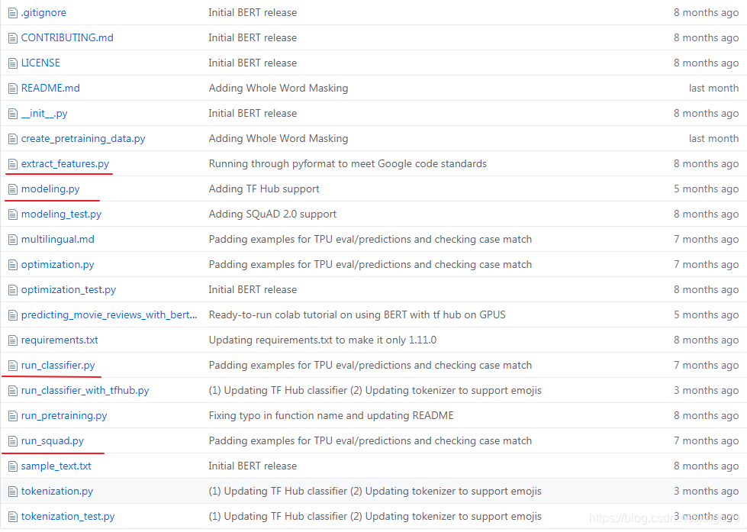The image size is (747, 532).
Task: Open run_pretraining.py file
Action: click(64, 416)
